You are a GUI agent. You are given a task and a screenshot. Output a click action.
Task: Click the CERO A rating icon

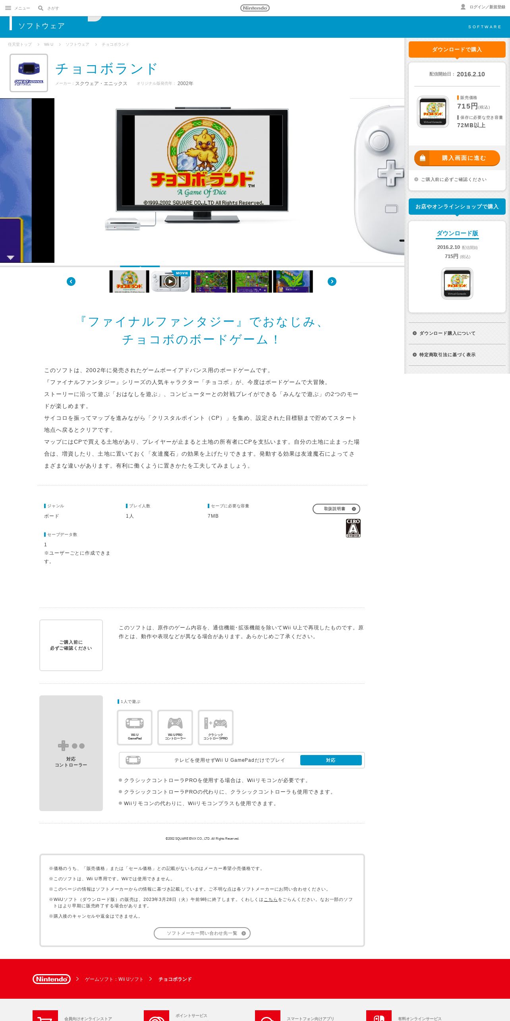tap(353, 528)
